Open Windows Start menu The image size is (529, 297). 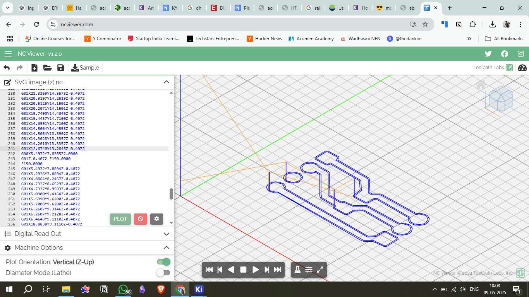click(9, 289)
